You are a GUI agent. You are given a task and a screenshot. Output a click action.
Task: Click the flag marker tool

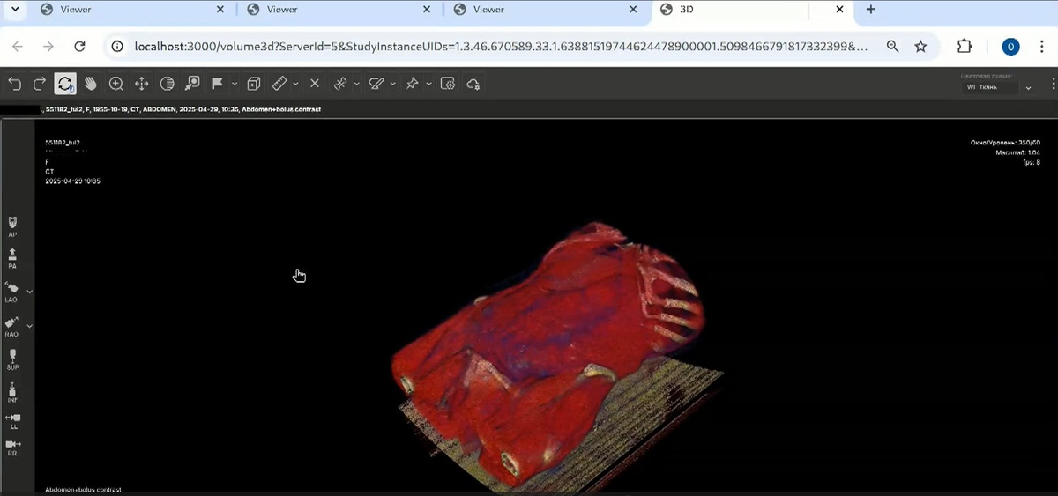click(x=218, y=84)
